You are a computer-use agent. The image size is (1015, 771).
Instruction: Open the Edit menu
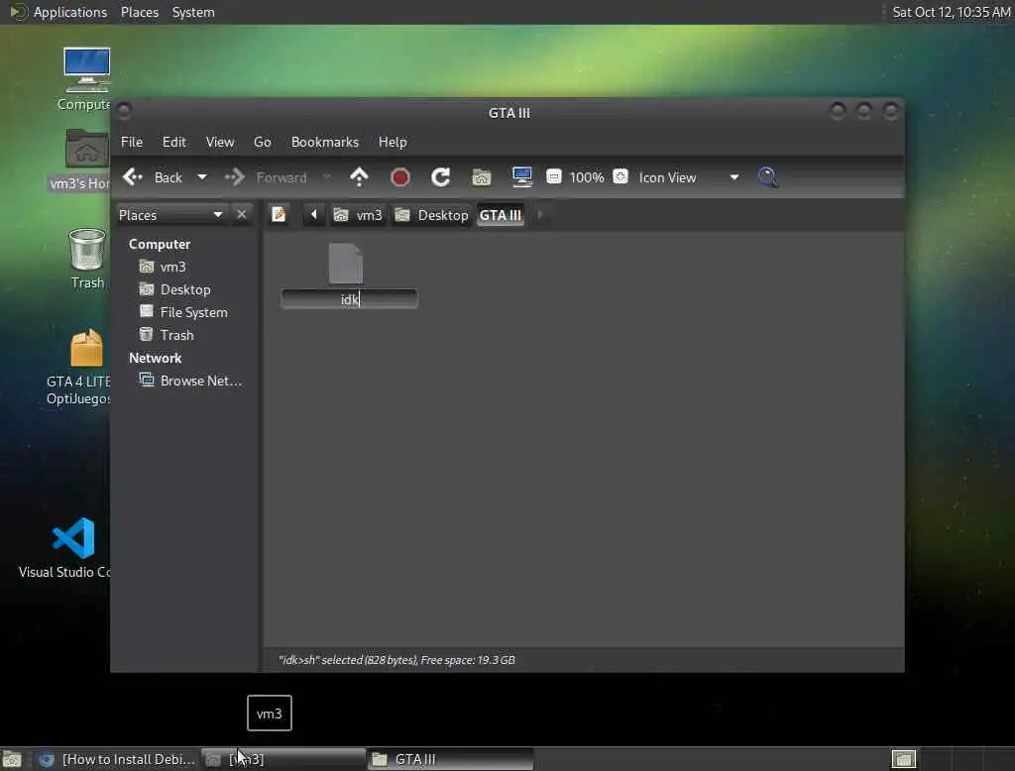173,142
